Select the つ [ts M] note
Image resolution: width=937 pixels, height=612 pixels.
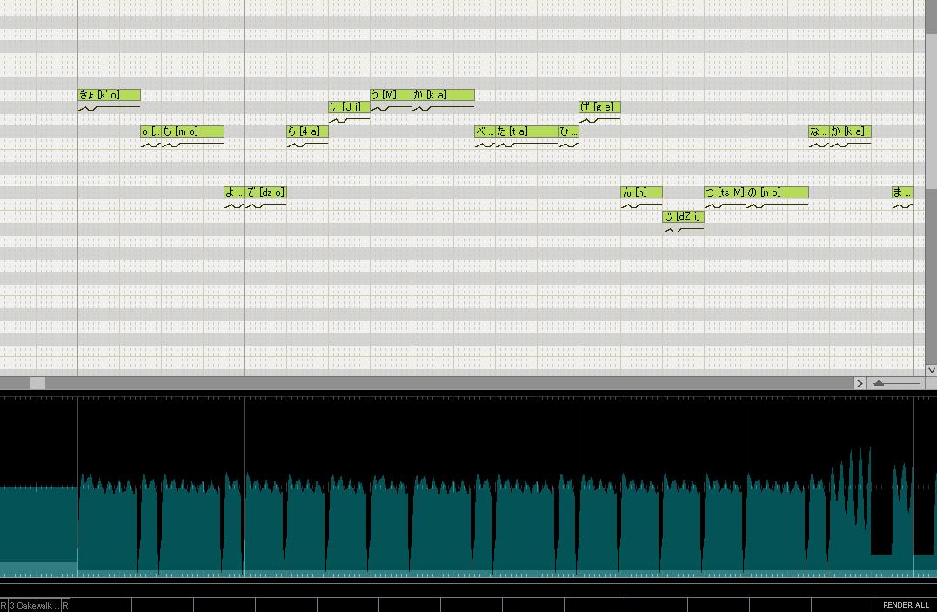tap(725, 192)
